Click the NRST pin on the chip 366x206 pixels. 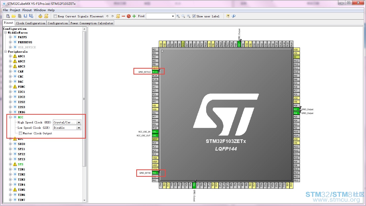(x=155, y=139)
